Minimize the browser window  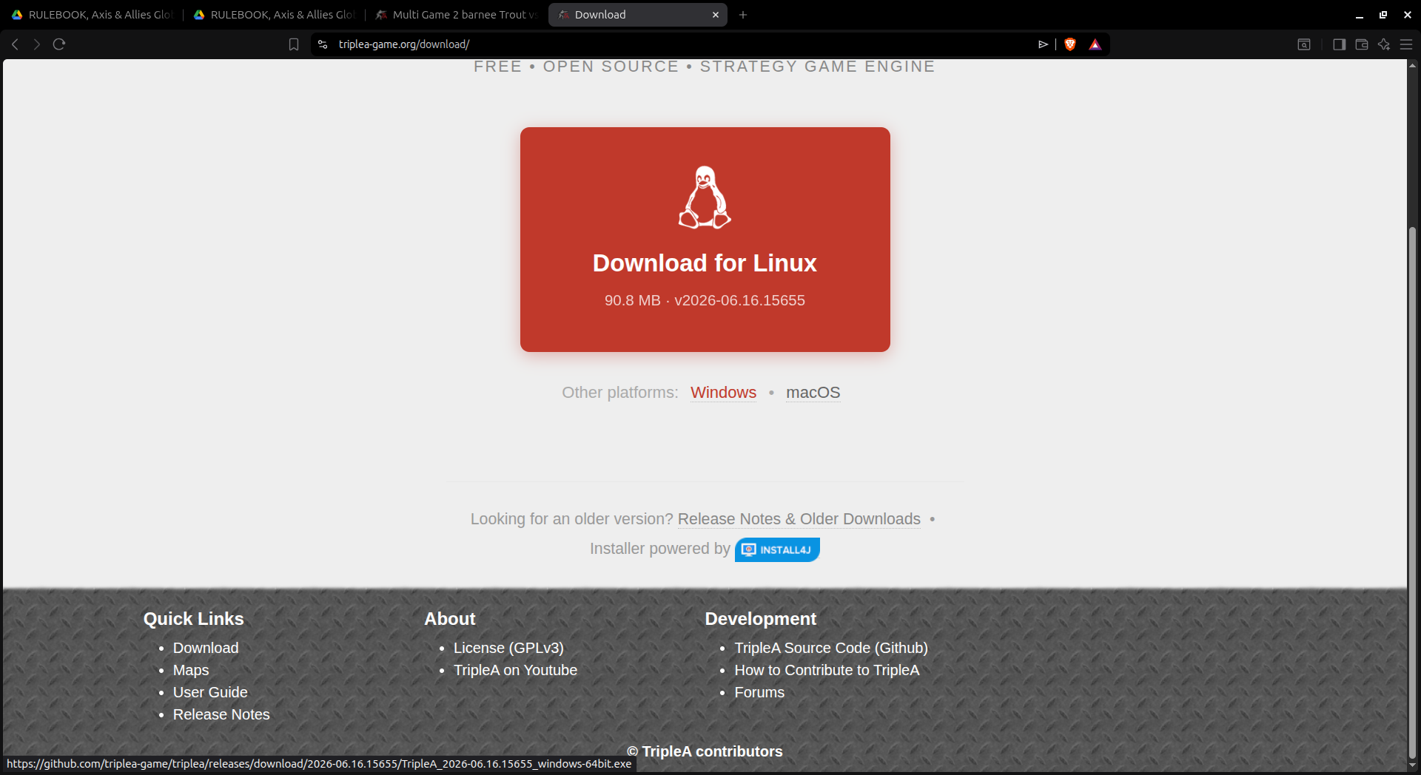point(1360,15)
